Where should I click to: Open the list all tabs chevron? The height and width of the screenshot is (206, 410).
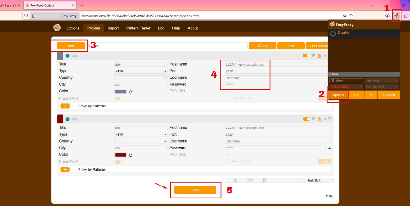click(372, 5)
